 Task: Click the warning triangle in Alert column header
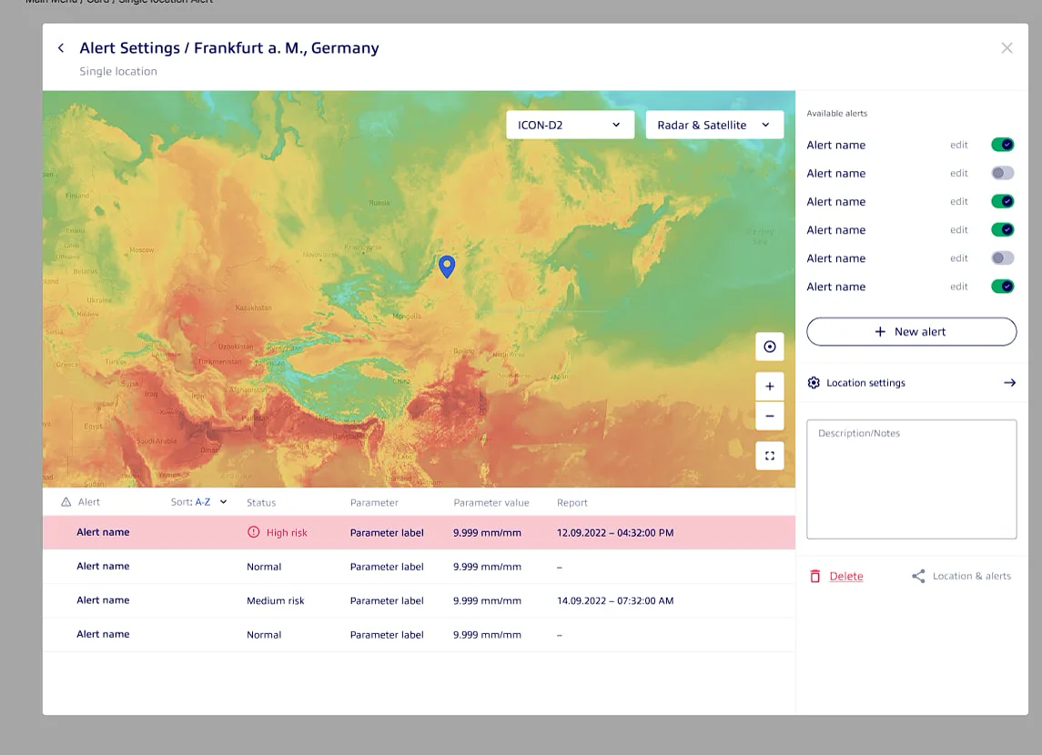[x=66, y=502]
